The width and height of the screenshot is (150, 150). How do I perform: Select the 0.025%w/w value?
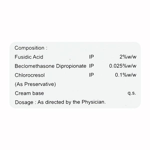[x=123, y=66]
